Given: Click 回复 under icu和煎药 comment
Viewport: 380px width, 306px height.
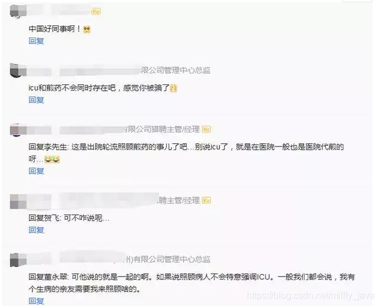Looking at the screenshot, I should click(36, 99).
